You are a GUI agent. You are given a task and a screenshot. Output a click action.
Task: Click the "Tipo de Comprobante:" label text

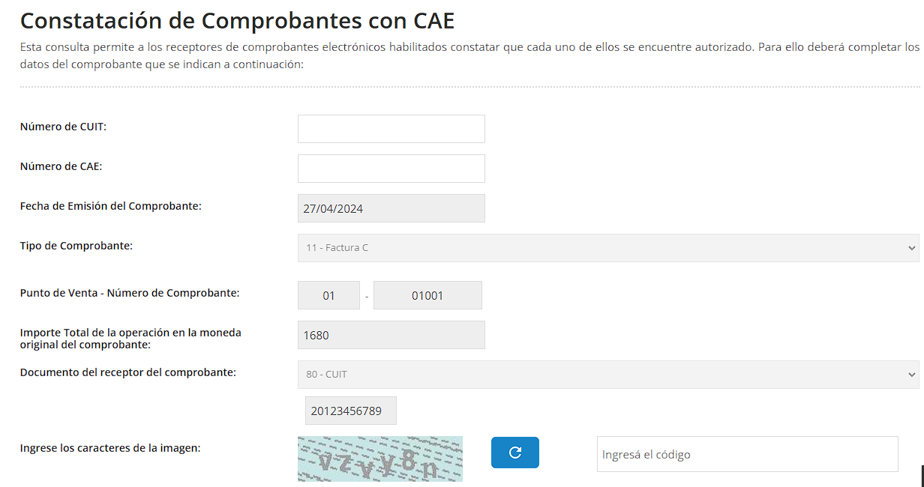coord(76,245)
